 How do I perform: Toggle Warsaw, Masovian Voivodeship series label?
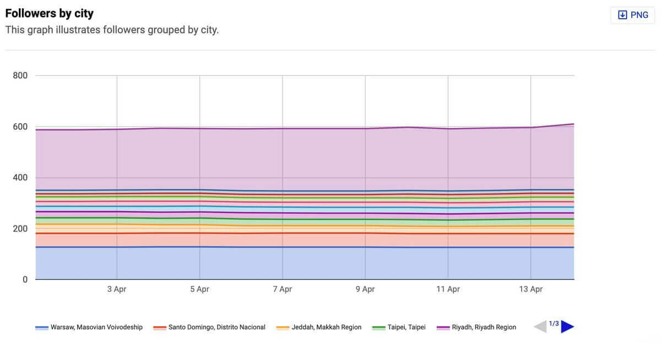[x=96, y=327]
